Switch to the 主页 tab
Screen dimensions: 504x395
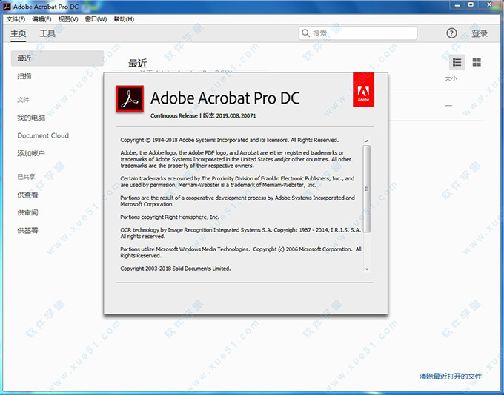18,33
